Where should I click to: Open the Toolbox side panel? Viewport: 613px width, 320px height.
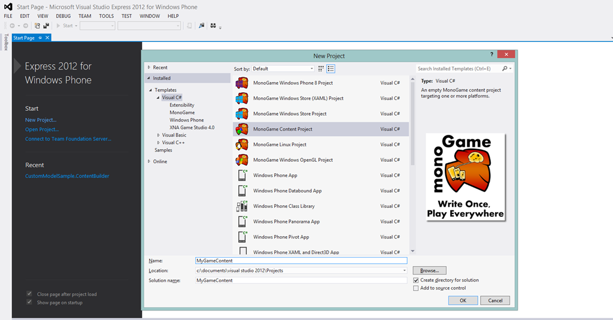click(x=6, y=43)
